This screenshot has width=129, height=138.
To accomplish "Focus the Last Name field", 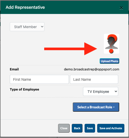I will pos(94,79).
